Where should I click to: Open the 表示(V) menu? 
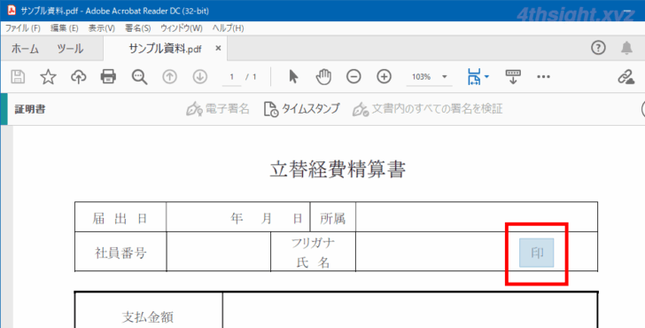102,28
